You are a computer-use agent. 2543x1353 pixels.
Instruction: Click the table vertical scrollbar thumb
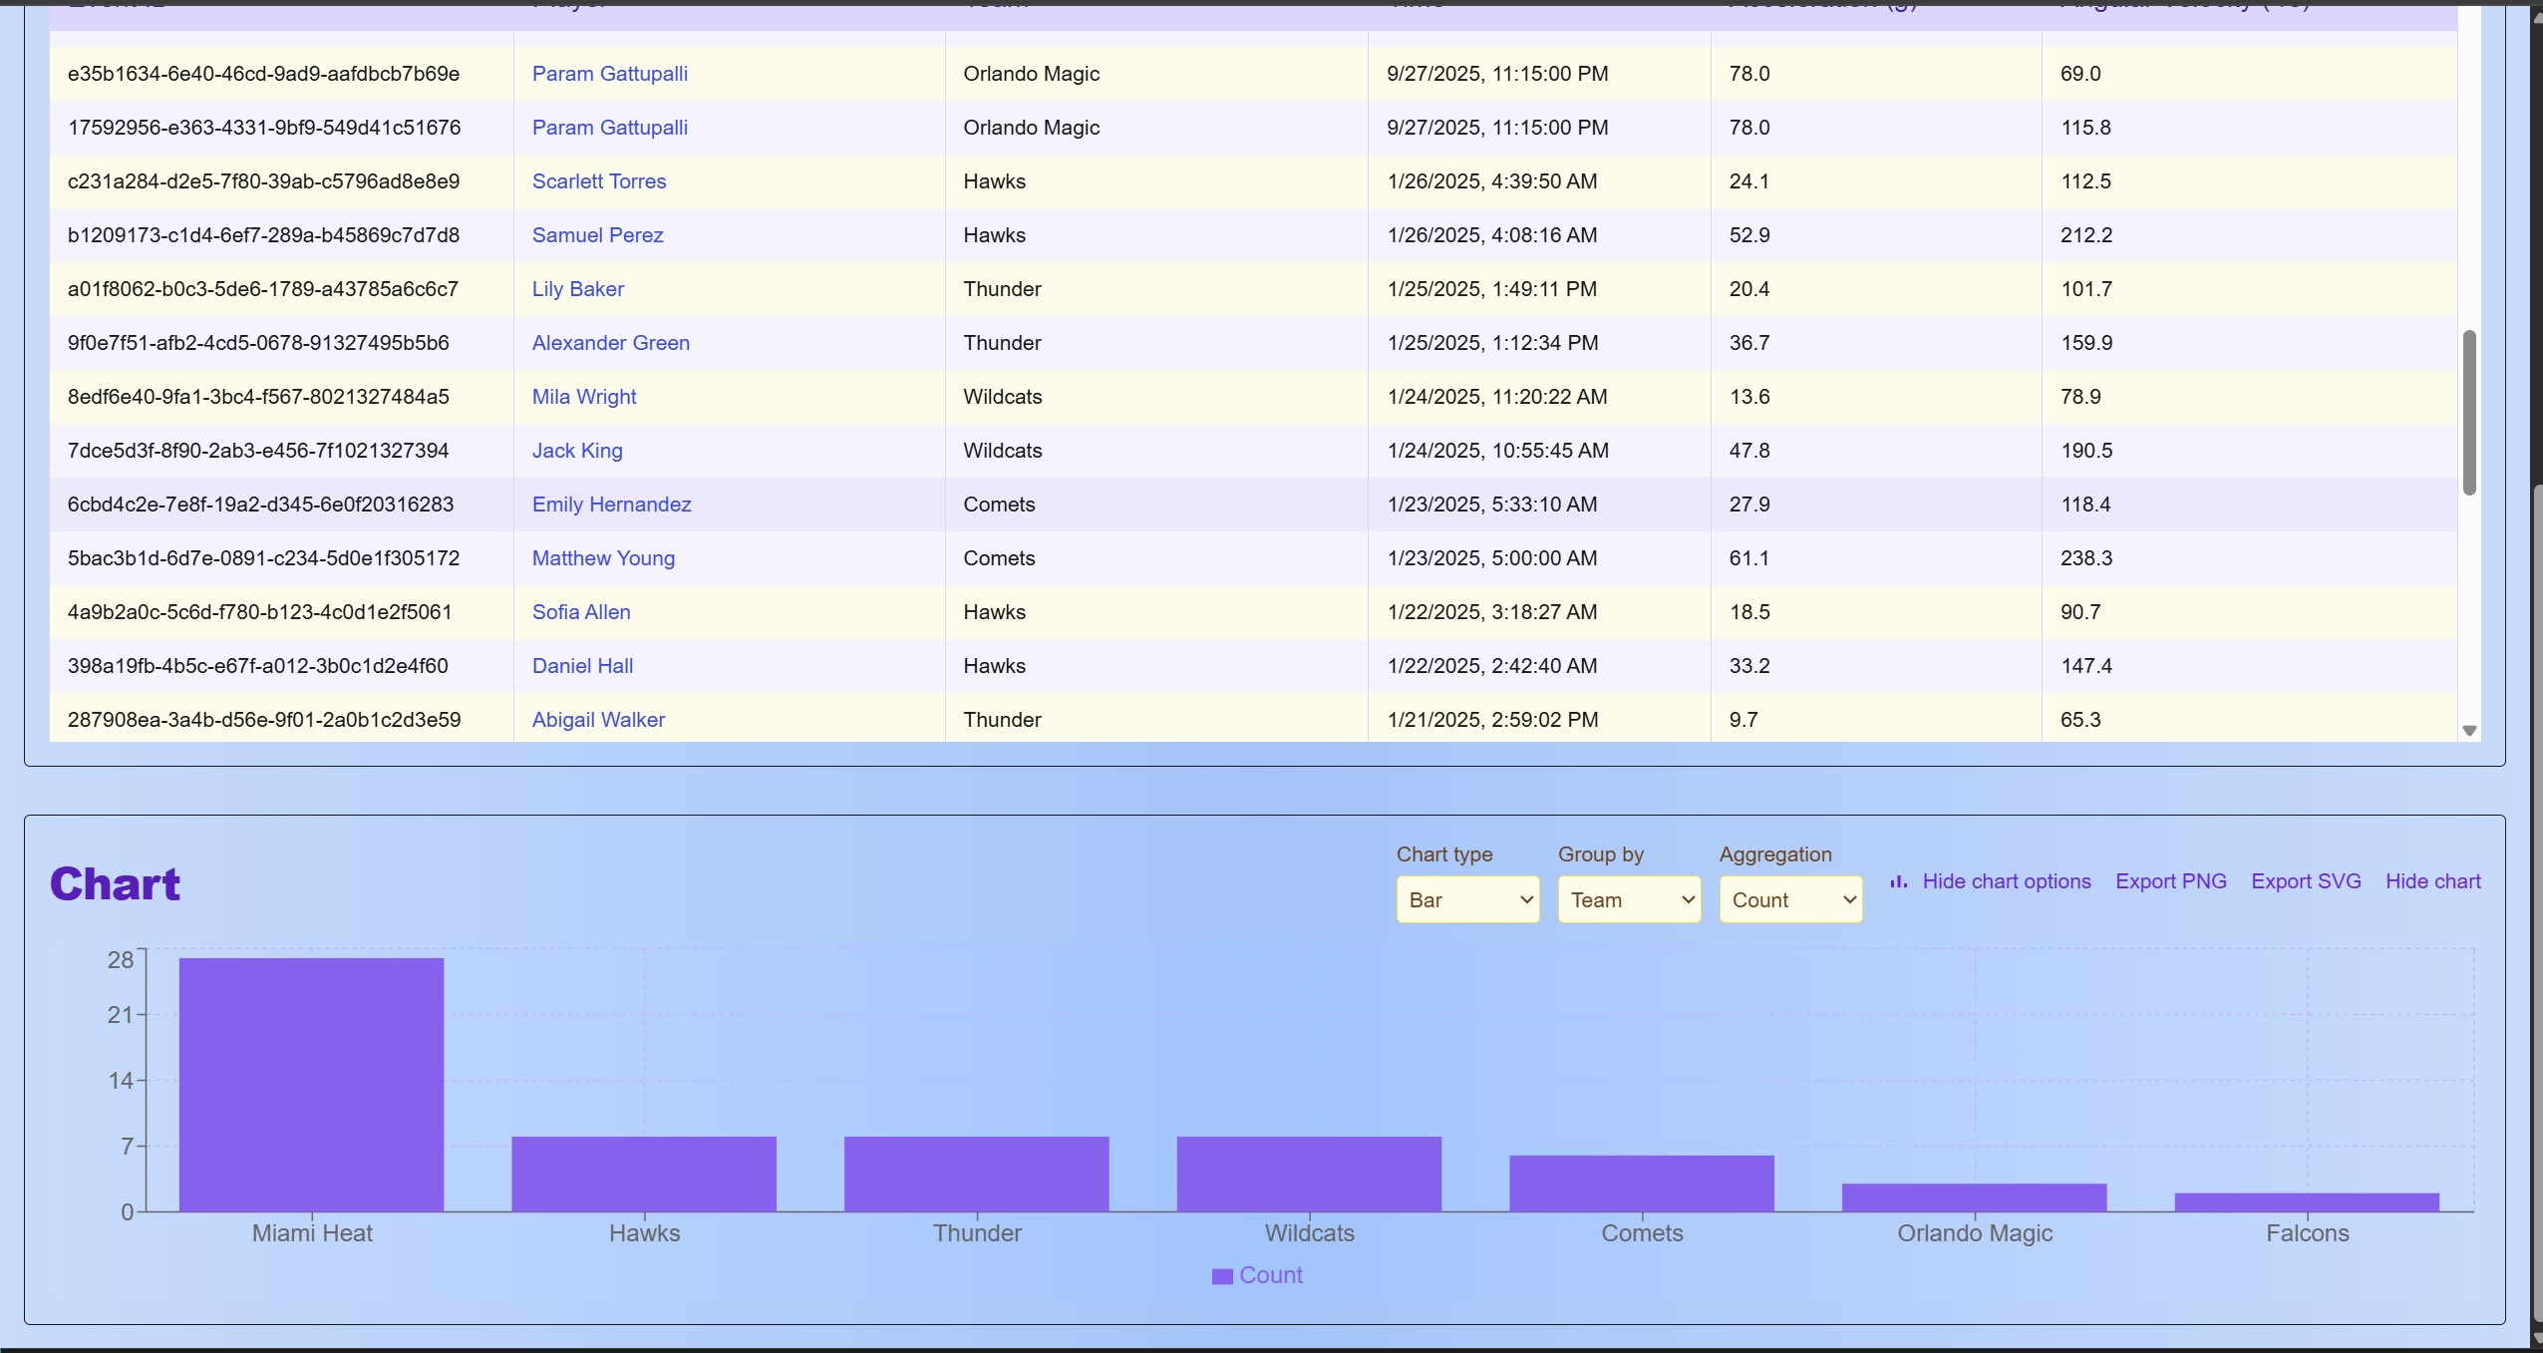[x=2469, y=413]
